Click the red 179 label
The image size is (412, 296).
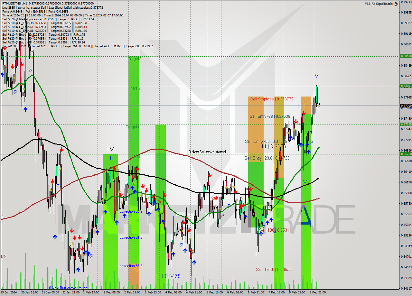click(3, 256)
